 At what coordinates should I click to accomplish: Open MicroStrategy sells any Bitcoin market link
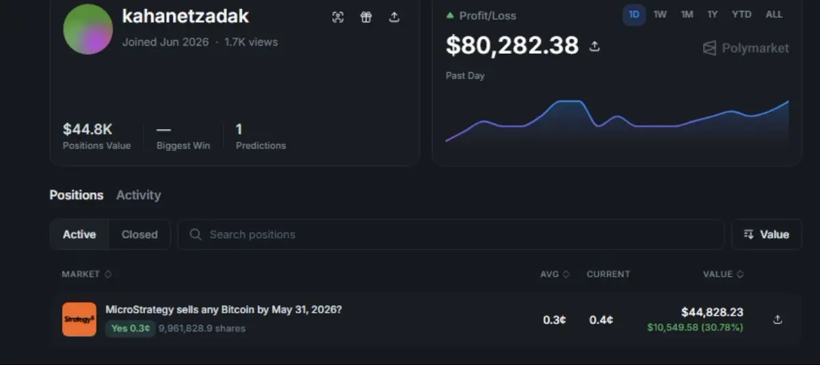224,310
